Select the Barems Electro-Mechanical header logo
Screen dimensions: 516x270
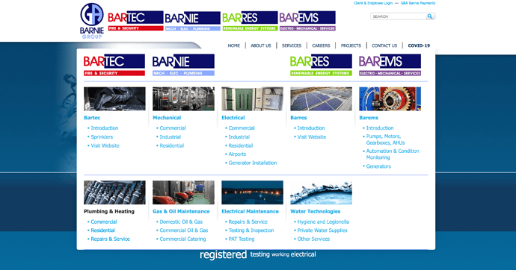tap(307, 21)
